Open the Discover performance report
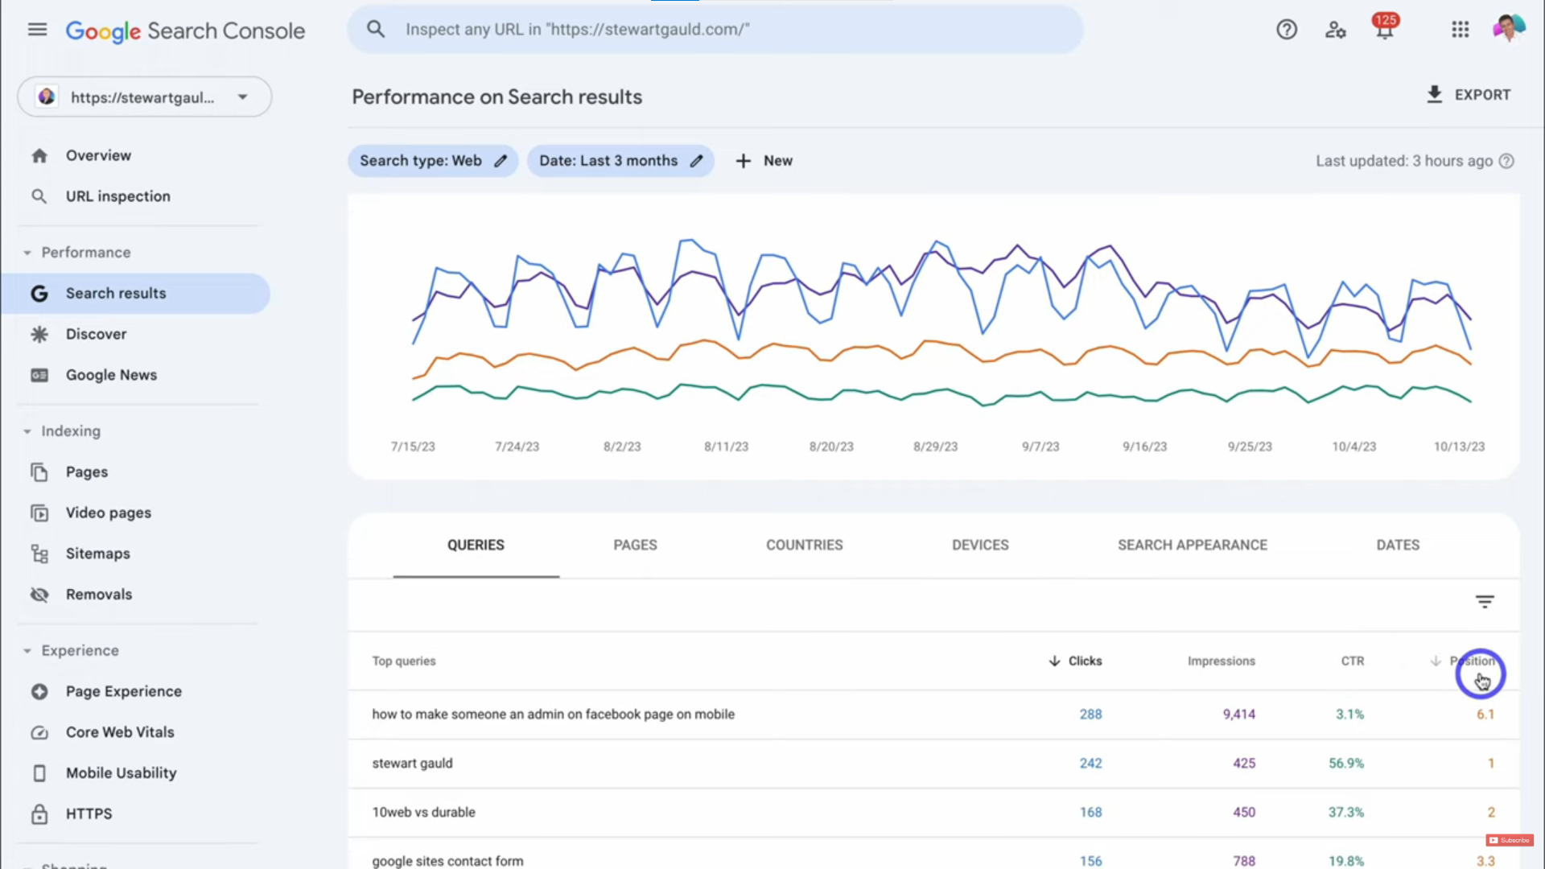Screen dimensions: 1545x869 click(96, 334)
